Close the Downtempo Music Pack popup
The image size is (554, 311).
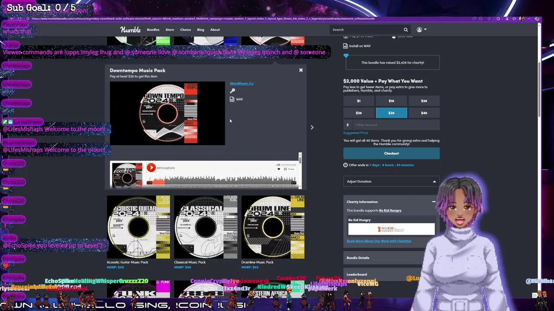pyautogui.click(x=301, y=70)
